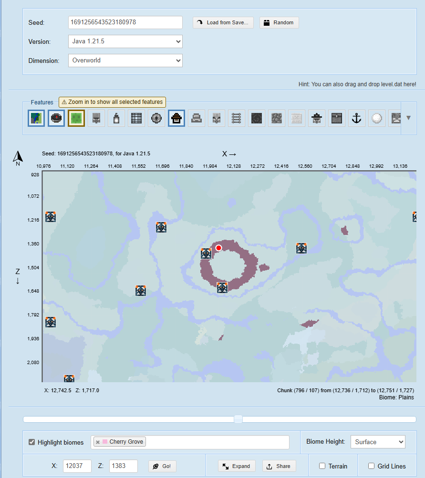Toggle the Highlight biomes checkbox
The height and width of the screenshot is (478, 425).
(x=32, y=442)
